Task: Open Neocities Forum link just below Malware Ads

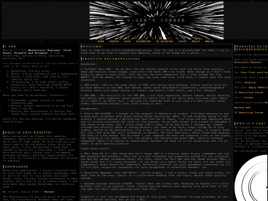Action: pyautogui.click(x=251, y=113)
